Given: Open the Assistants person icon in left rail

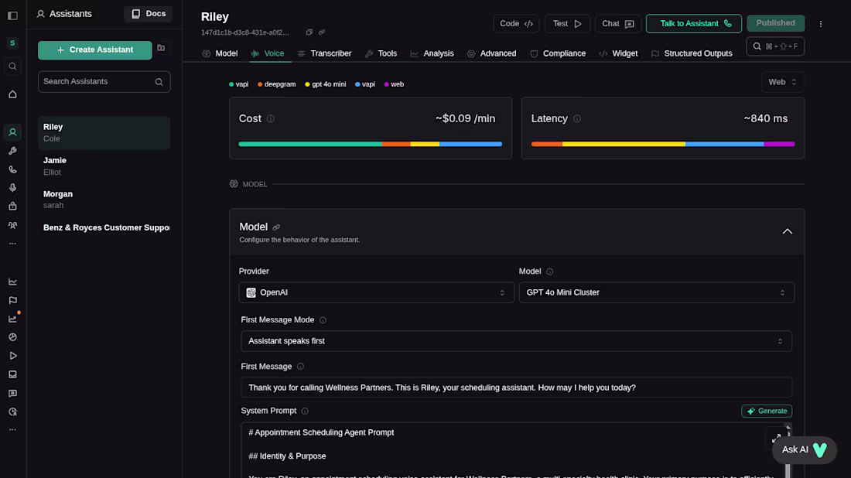Looking at the screenshot, I should [12, 132].
